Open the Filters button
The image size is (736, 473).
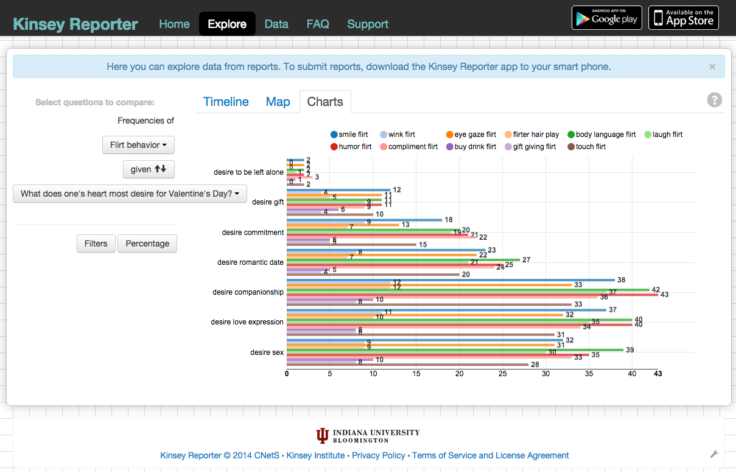[96, 244]
